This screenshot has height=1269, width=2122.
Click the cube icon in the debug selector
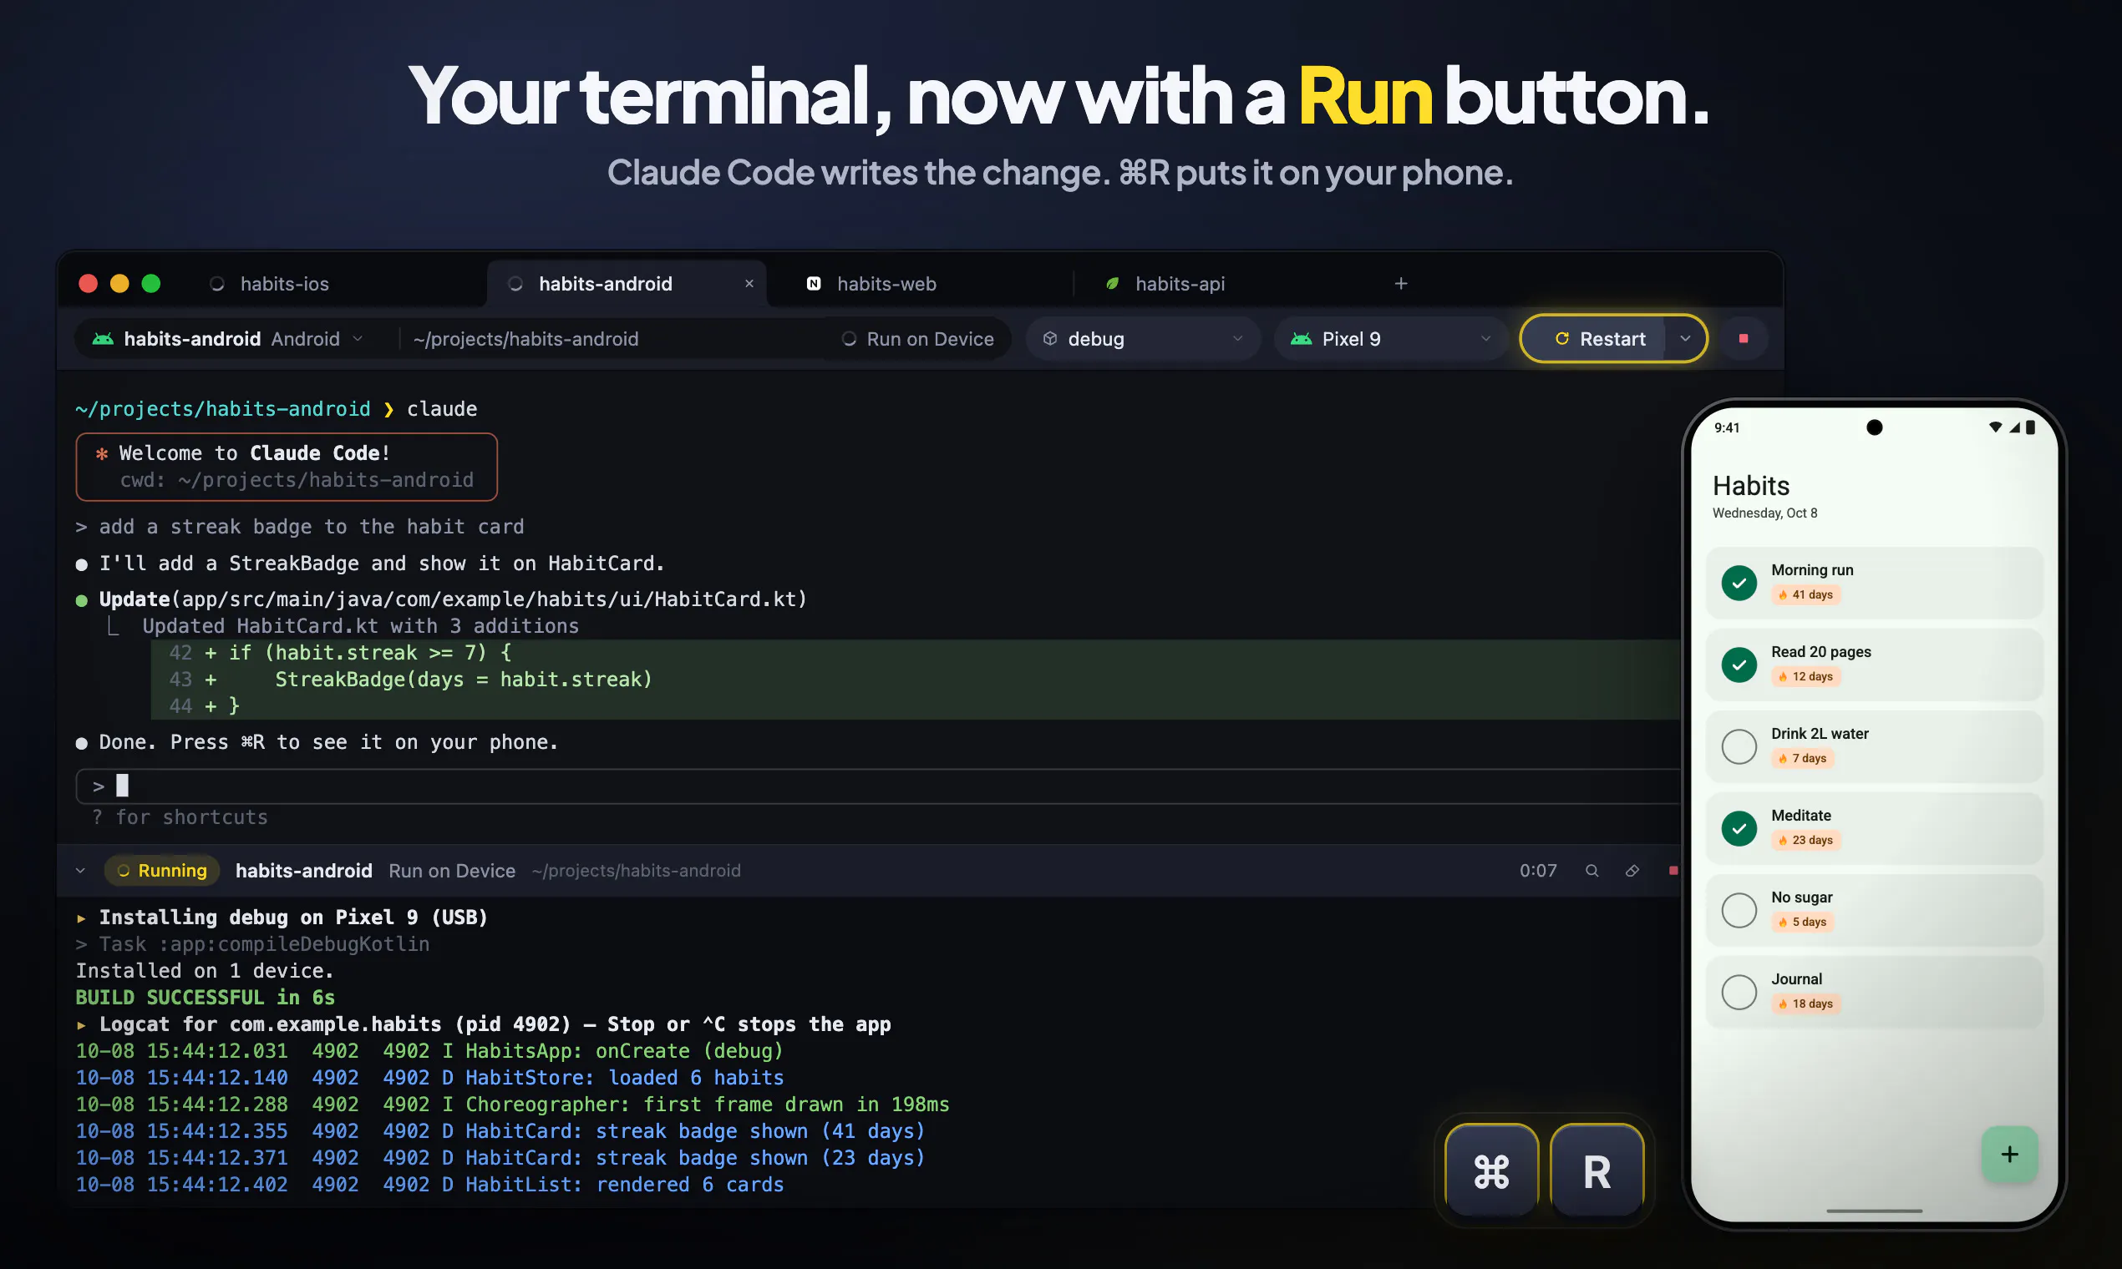pos(1050,339)
